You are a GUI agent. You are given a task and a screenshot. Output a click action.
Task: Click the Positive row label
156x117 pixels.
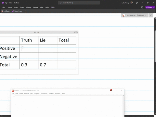7,48
